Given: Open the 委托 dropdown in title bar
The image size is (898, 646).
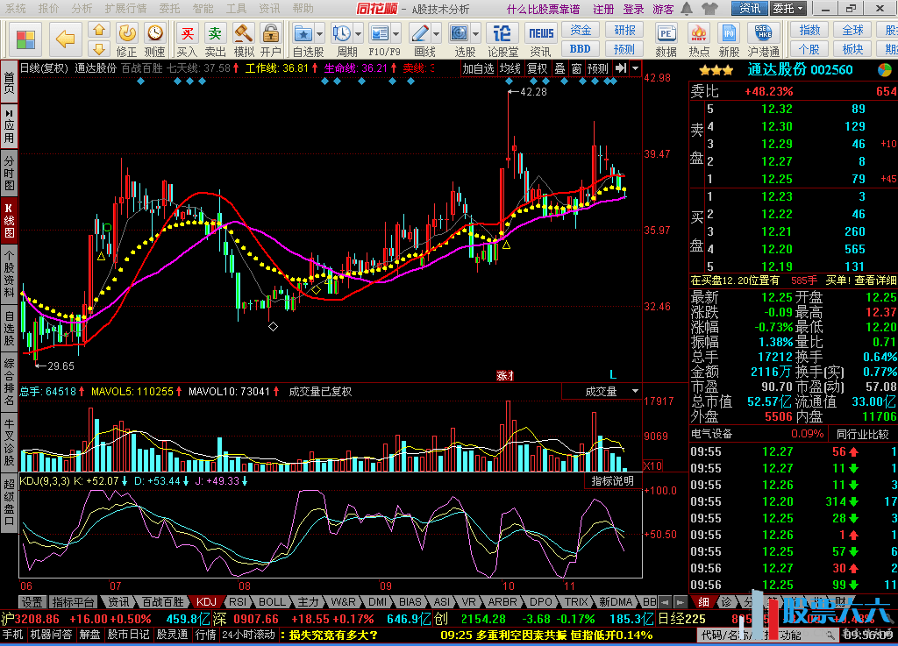Looking at the screenshot, I should [x=788, y=9].
